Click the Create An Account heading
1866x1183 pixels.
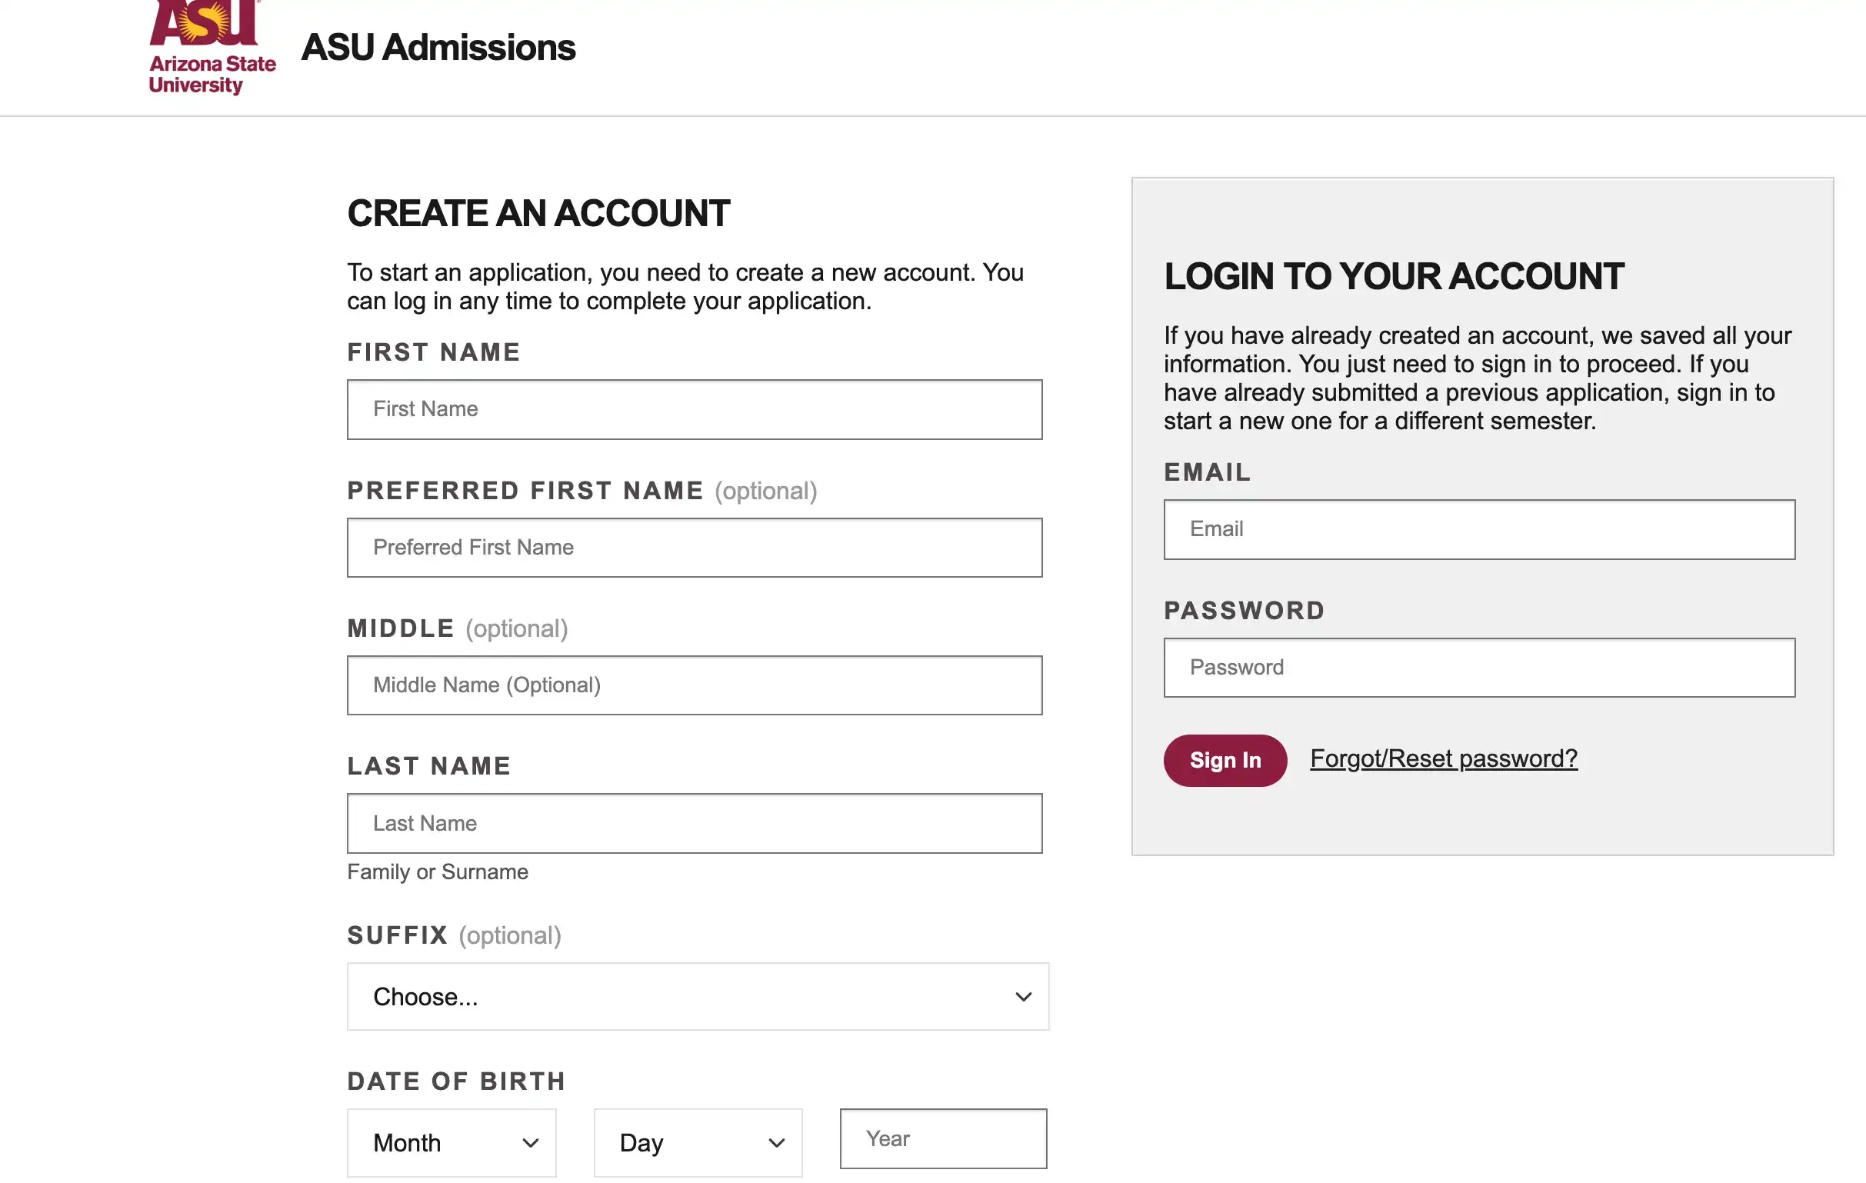click(x=538, y=214)
